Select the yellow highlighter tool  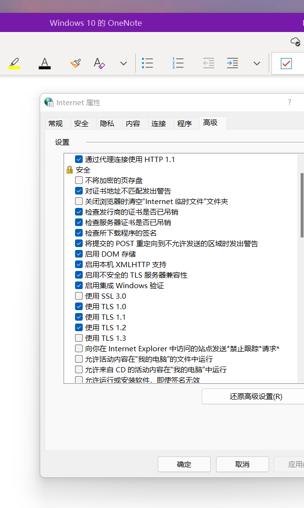click(x=14, y=63)
